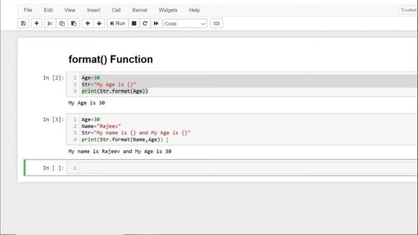Paste cells below icon
This screenshot has height=235, width=418.
pos(74,23)
